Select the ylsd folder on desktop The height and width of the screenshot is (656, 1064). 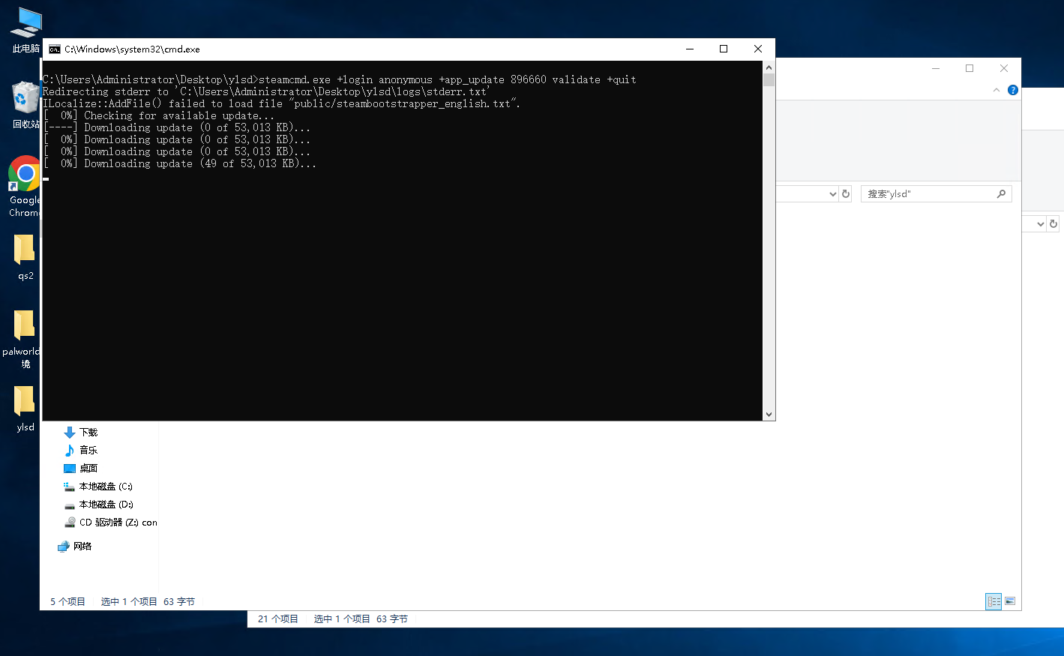tap(25, 409)
